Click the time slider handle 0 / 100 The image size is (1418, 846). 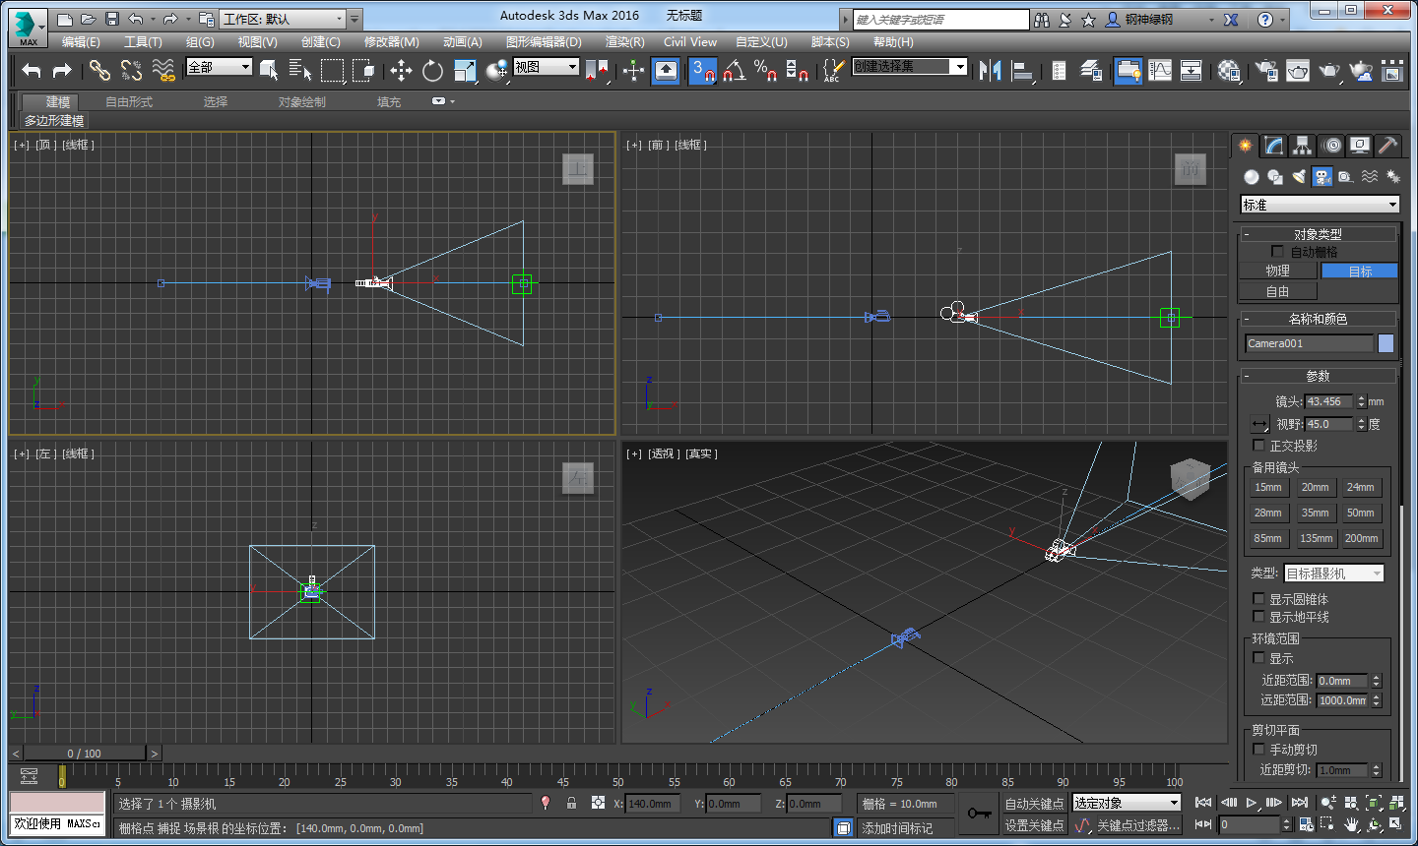pyautogui.click(x=85, y=754)
